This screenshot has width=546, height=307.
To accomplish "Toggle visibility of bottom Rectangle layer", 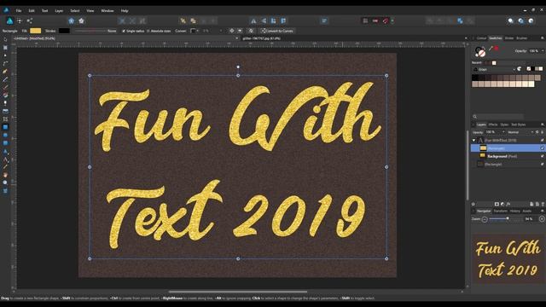I will [x=543, y=164].
